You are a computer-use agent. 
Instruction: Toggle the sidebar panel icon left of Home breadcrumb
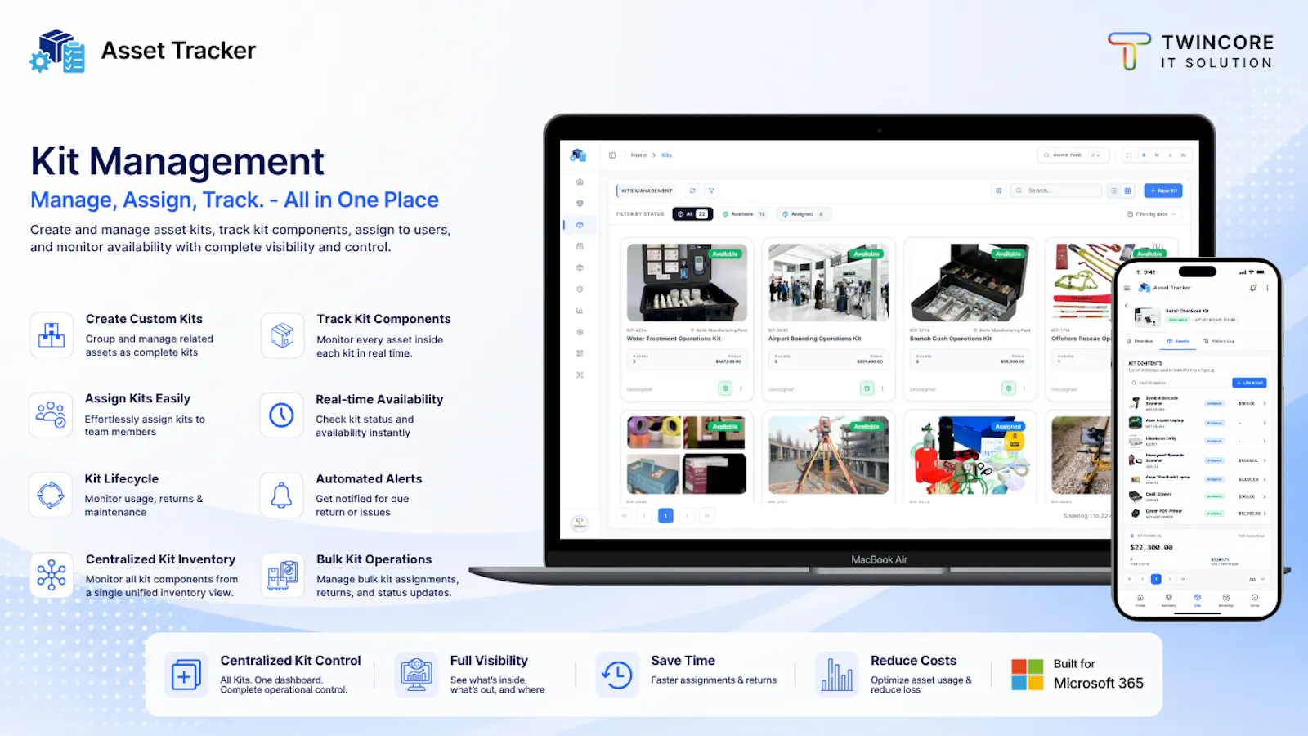pos(612,155)
